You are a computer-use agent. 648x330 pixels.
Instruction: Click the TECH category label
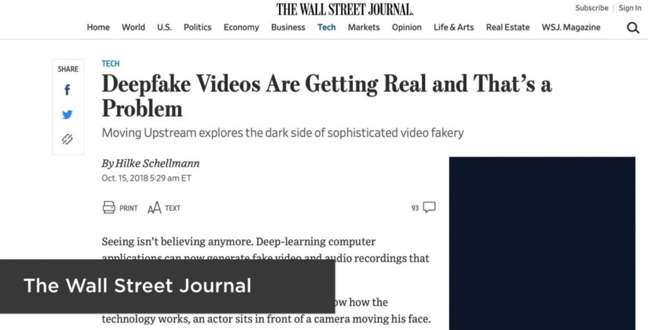tap(111, 63)
